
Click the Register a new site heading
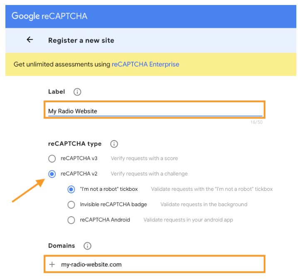click(81, 40)
